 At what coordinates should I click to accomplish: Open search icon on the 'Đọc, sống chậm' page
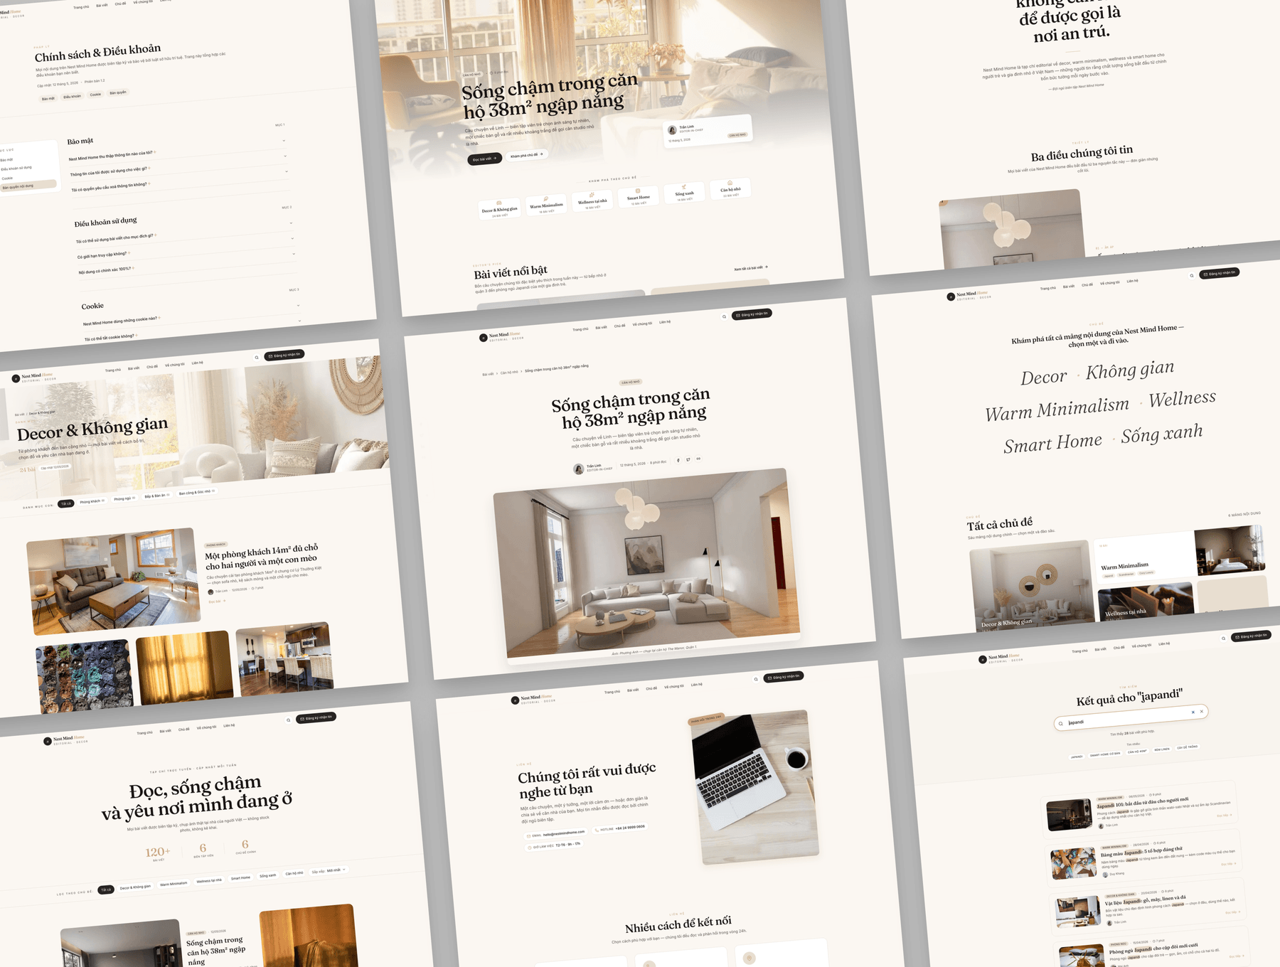pyautogui.click(x=288, y=720)
